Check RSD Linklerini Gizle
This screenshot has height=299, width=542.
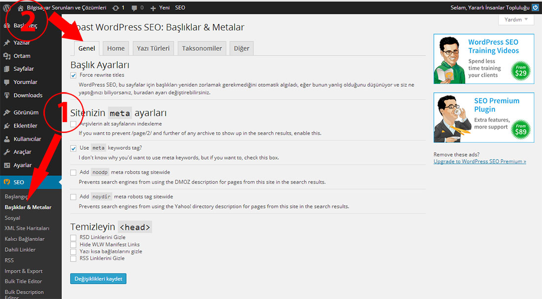[x=73, y=237]
